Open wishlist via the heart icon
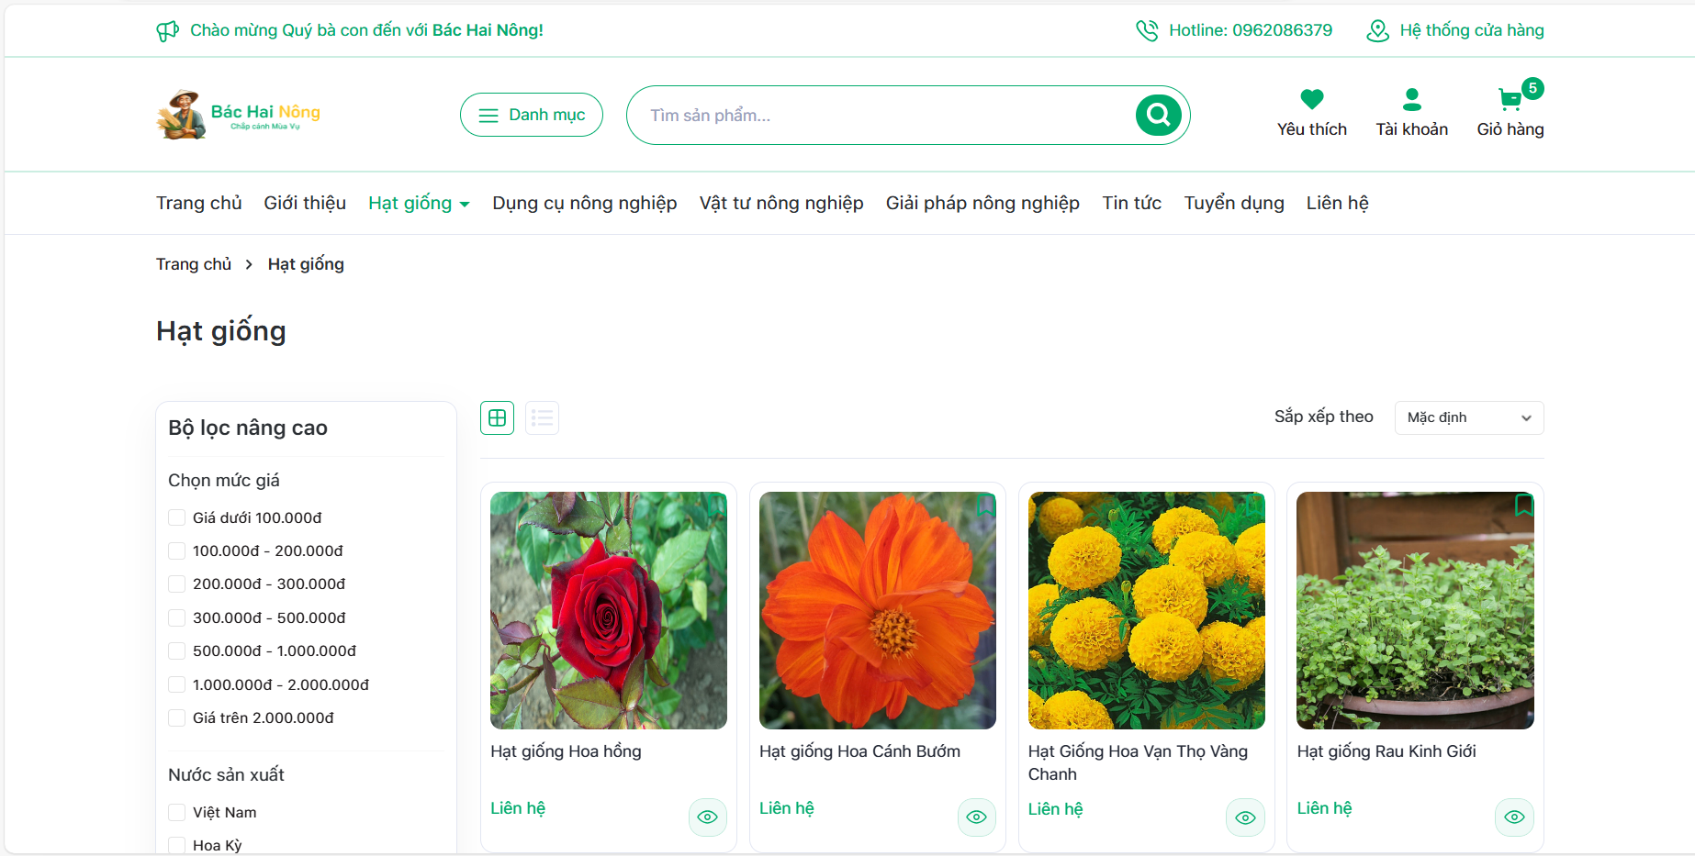Image resolution: width=1695 pixels, height=856 pixels. click(1312, 99)
